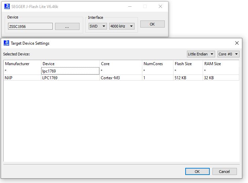
Task: Click the RAM Size filter field
Action: (221, 71)
